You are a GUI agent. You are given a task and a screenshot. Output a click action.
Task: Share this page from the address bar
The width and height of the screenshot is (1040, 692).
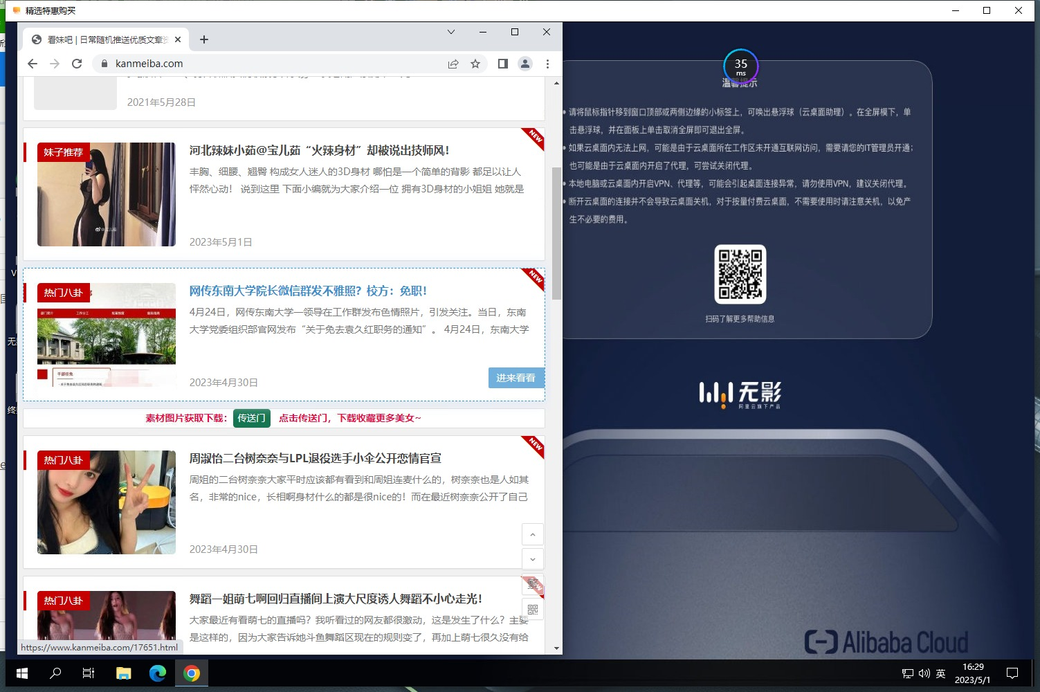click(x=453, y=64)
